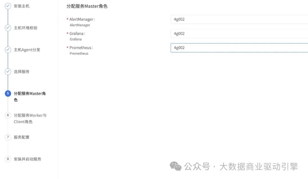Open the 服务配置 step label
Viewport: 308px width, 179px height.
click(22, 137)
